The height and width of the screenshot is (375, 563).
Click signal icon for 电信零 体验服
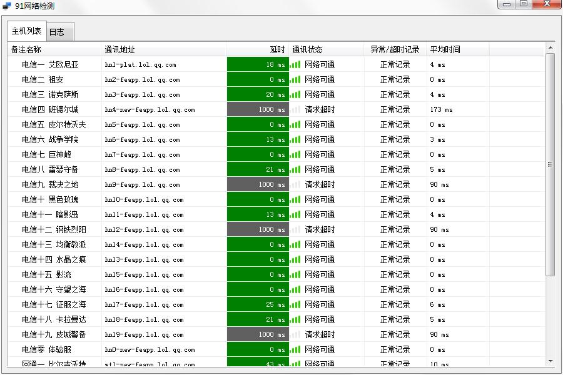click(x=296, y=349)
